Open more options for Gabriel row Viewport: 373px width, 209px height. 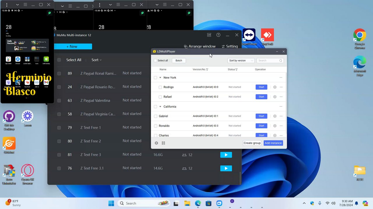281,116
